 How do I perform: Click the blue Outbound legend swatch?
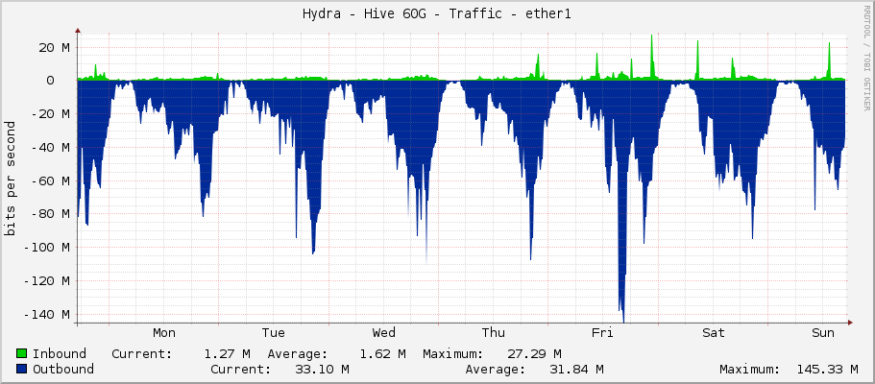tap(23, 369)
